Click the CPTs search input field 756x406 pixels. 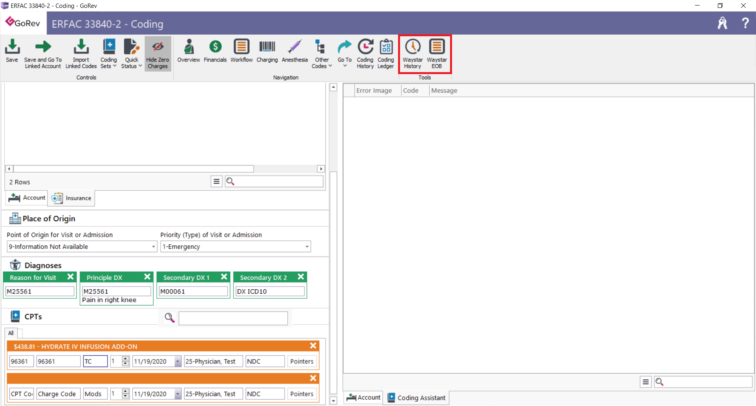pos(233,318)
